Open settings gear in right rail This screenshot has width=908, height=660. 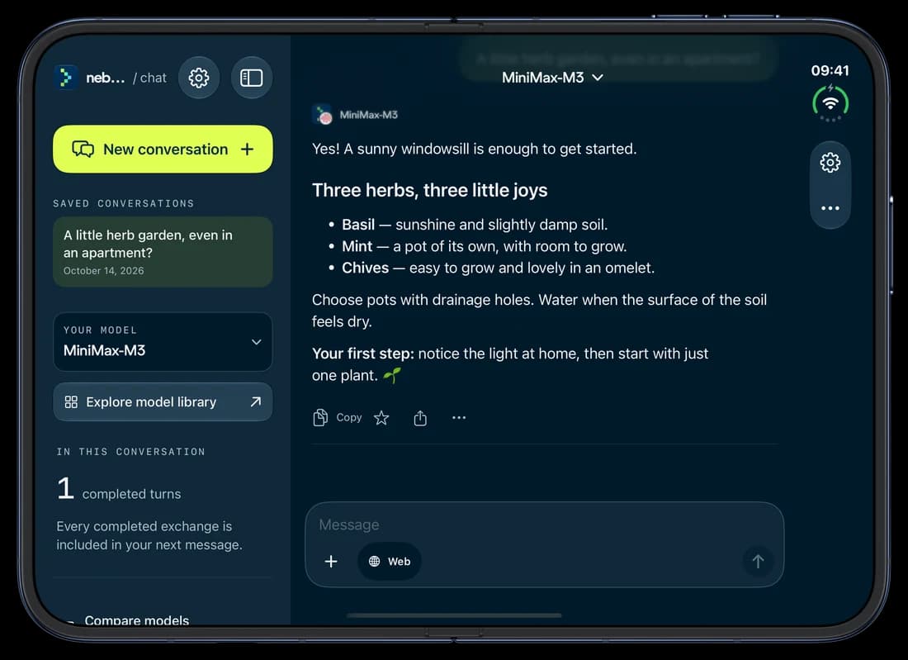[830, 163]
